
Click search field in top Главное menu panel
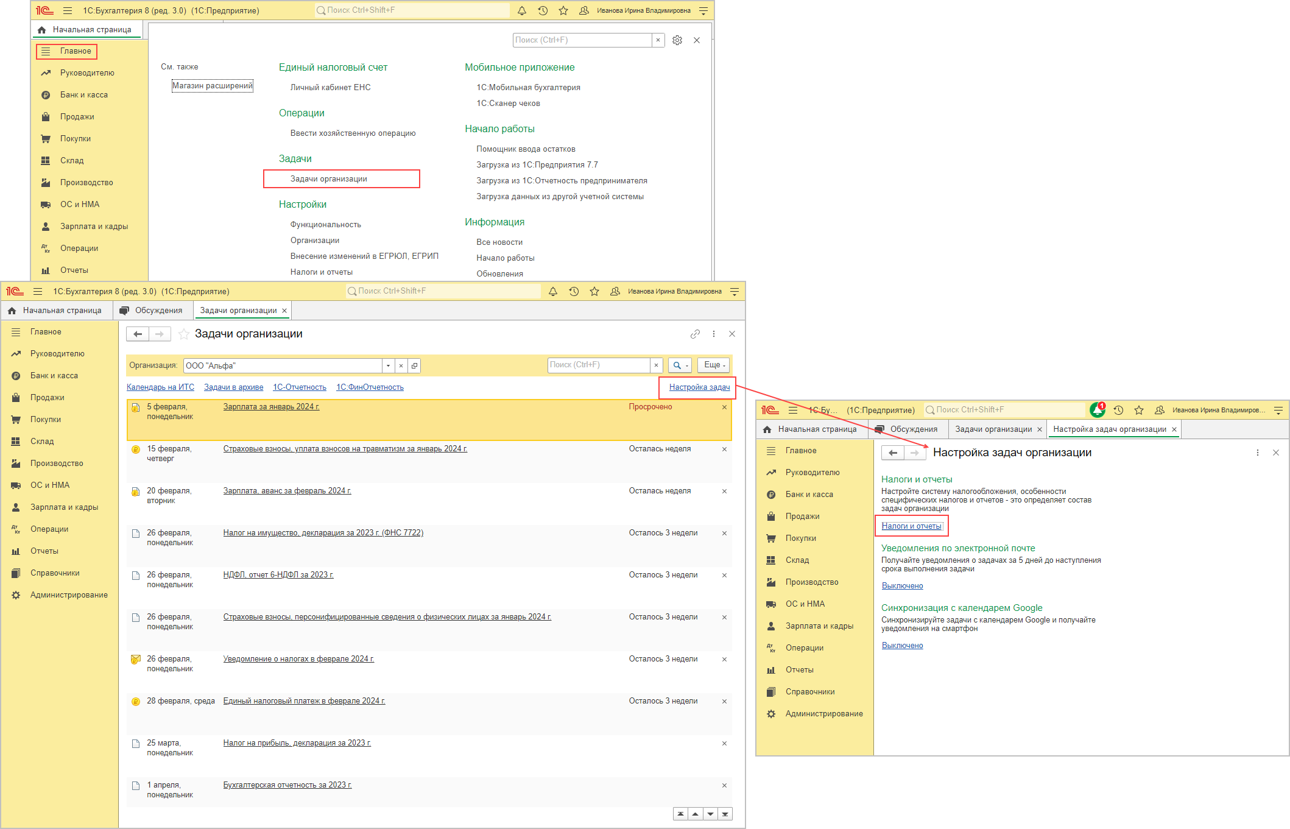582,40
